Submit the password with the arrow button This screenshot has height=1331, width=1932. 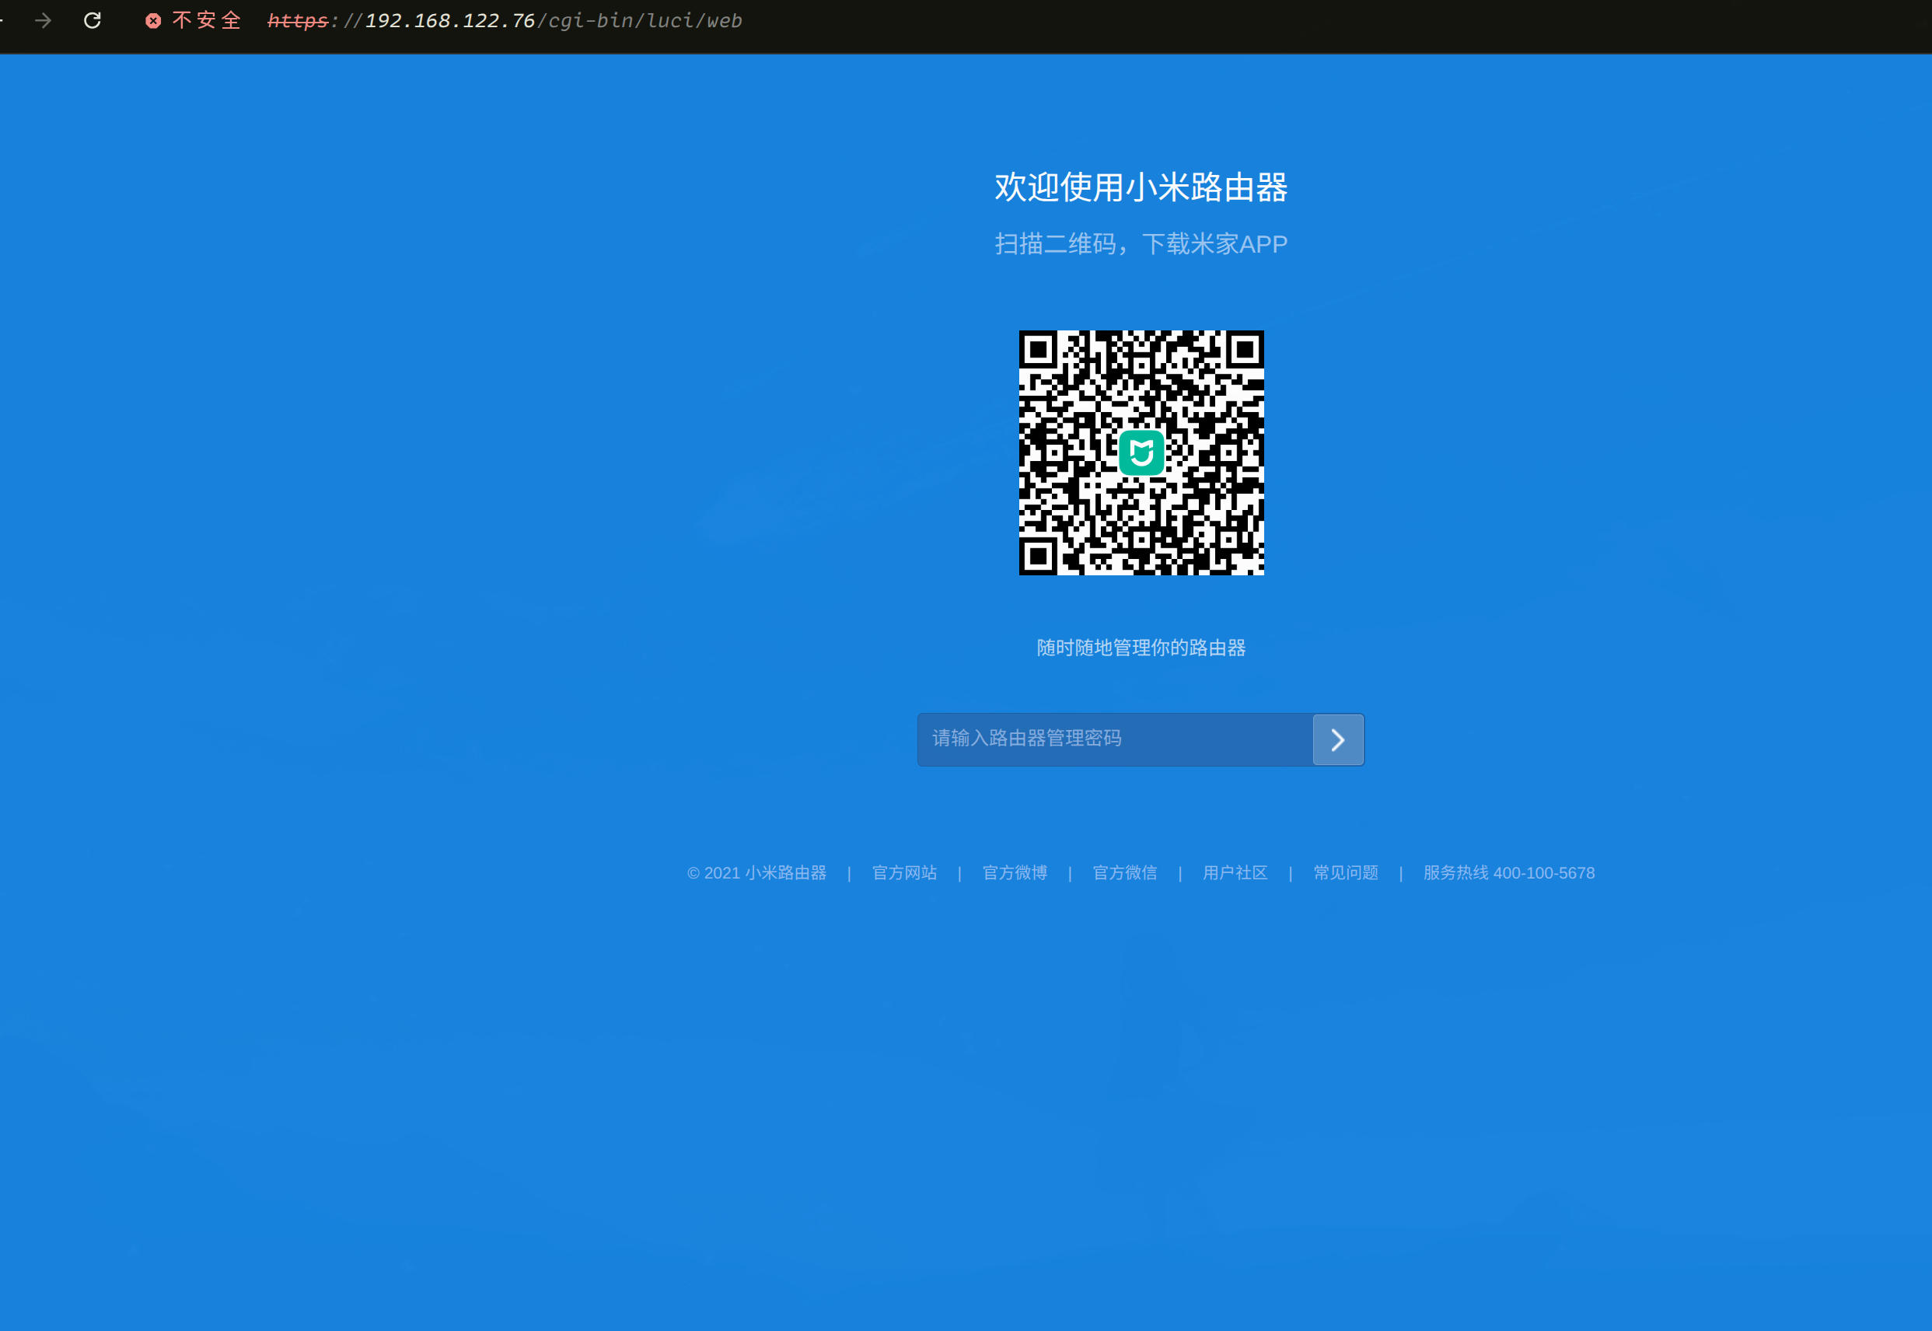coord(1338,739)
